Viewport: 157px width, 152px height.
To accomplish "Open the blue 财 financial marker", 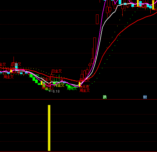I will tap(145, 97).
